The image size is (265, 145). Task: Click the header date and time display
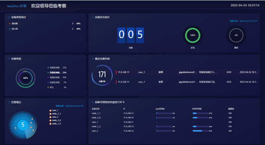(x=245, y=5)
